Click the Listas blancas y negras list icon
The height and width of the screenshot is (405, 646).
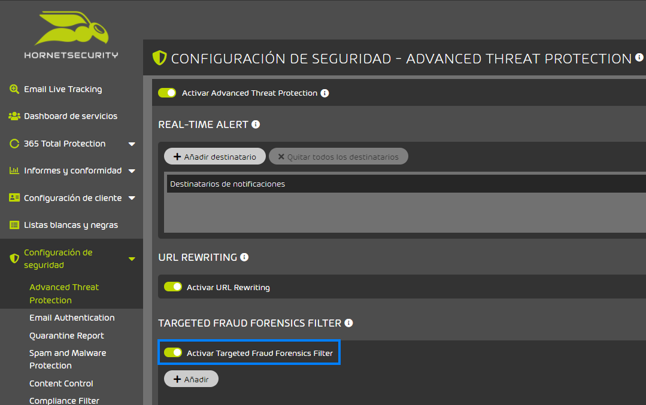point(14,225)
